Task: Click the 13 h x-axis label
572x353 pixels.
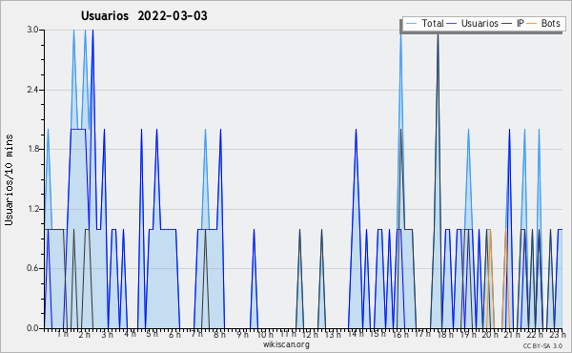Action: [x=333, y=335]
